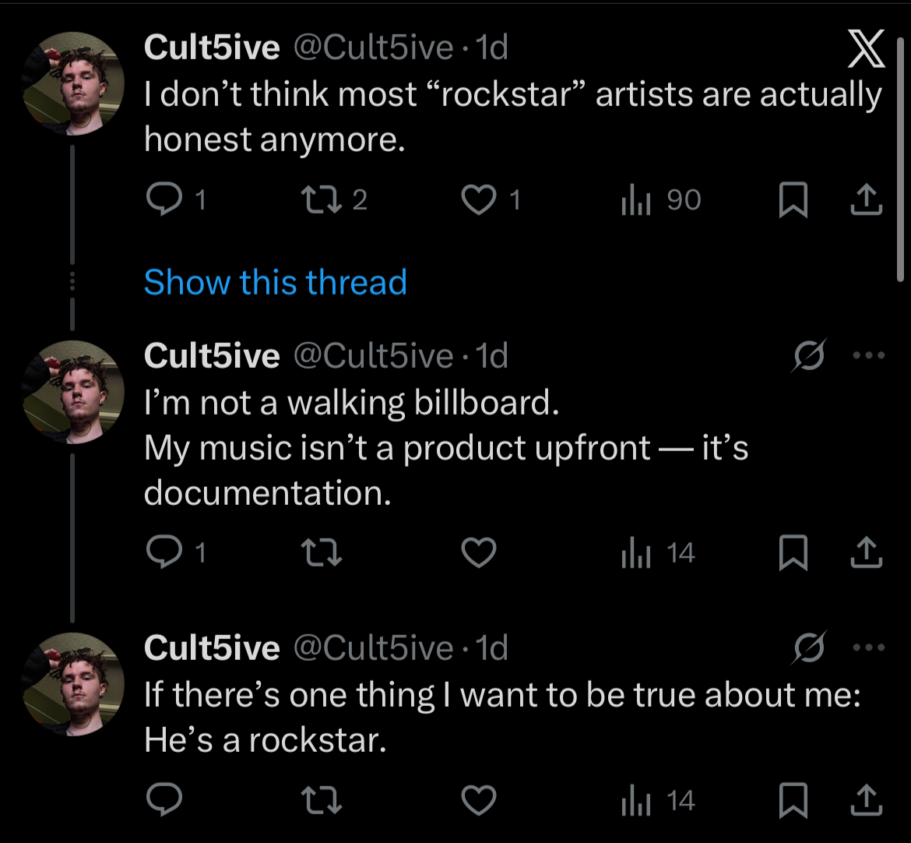The image size is (911, 843).
Task: Open more options on "He's a rockstar" tweet
Action: [869, 647]
